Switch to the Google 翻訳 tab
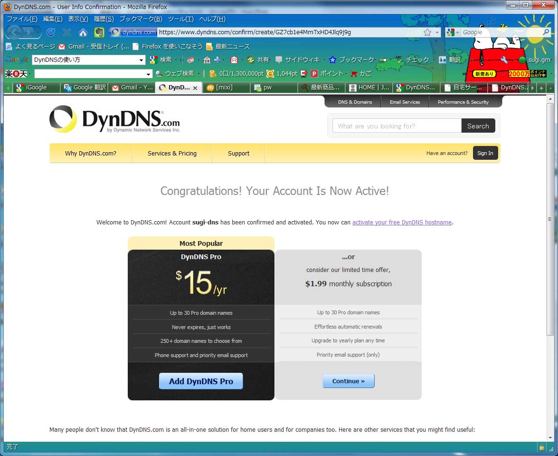Image resolution: width=558 pixels, height=456 pixels. pyautogui.click(x=85, y=87)
